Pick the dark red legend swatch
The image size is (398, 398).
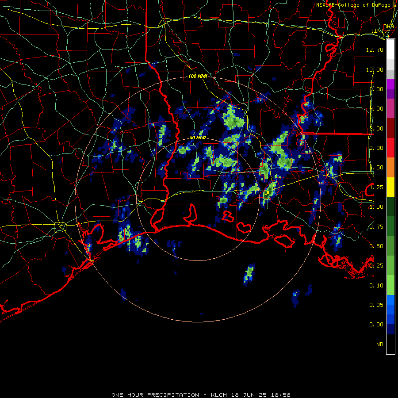pyautogui.click(x=390, y=128)
